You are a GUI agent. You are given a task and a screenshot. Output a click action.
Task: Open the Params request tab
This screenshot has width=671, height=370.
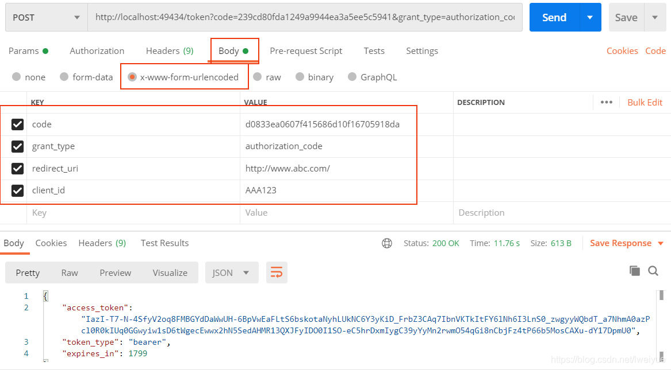click(28, 51)
